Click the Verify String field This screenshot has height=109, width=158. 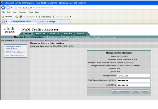(x=134, y=85)
